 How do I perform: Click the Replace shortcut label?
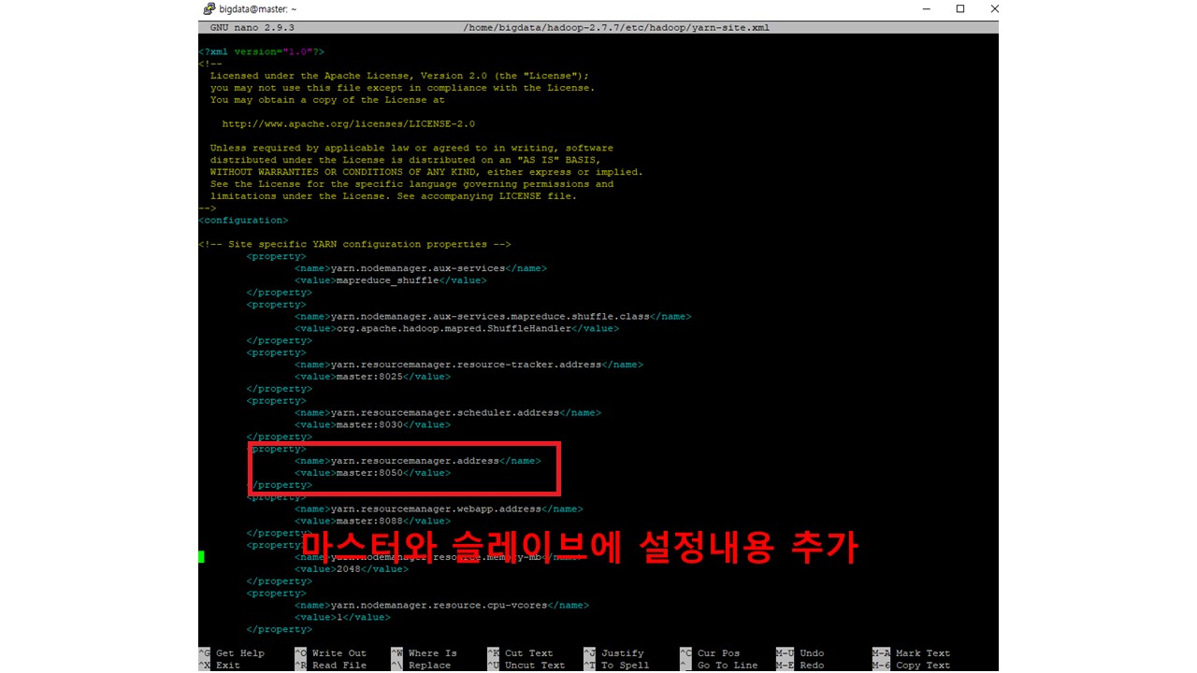coord(429,666)
